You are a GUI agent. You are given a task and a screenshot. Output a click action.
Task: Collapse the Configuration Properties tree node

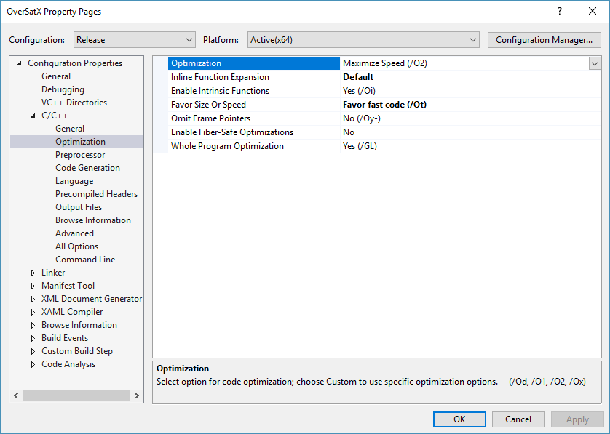(19, 63)
